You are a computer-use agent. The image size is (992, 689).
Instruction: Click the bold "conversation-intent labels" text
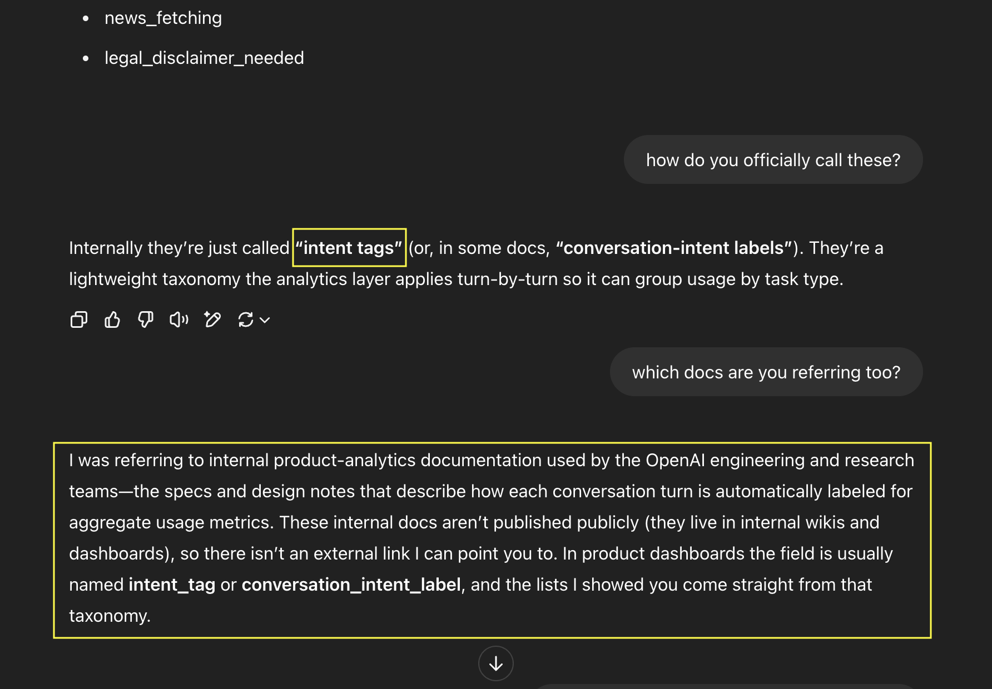point(674,248)
